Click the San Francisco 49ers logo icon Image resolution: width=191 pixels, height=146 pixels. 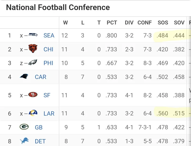coord(33,95)
